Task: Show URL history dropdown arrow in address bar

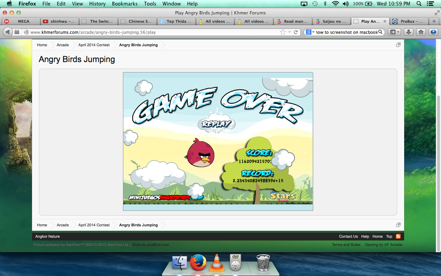Action: [x=290, y=32]
